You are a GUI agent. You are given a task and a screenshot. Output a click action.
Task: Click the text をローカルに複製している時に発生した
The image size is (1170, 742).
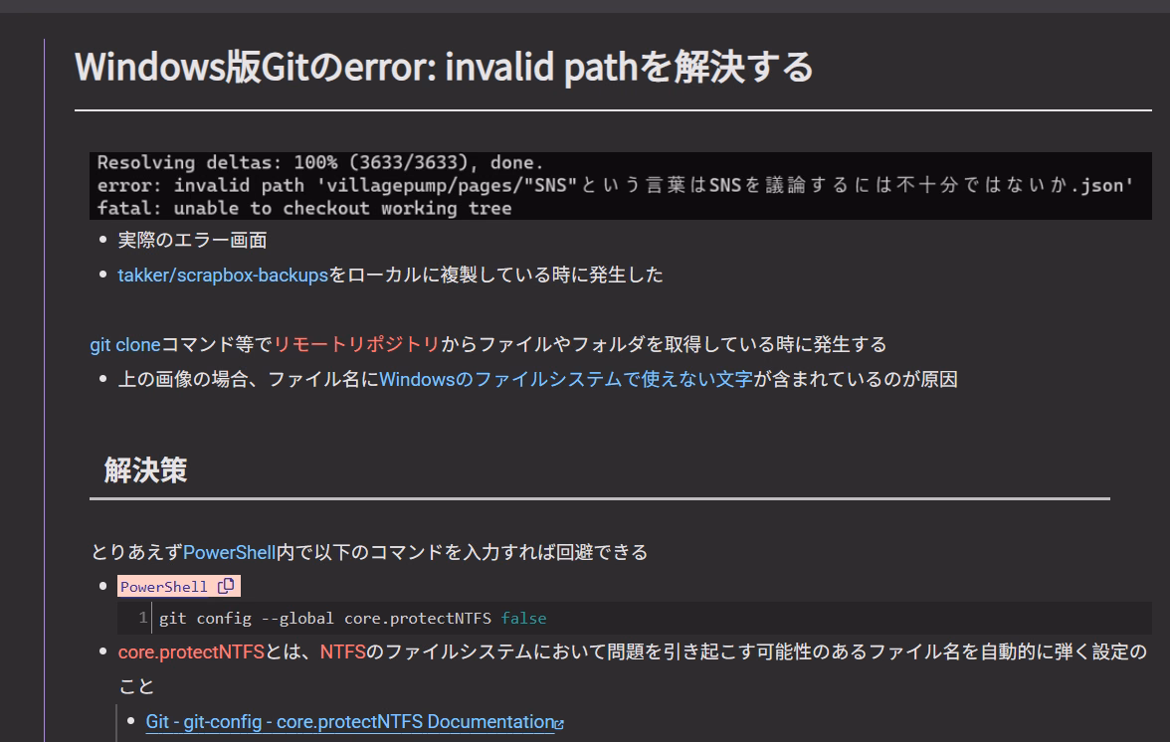495,276
